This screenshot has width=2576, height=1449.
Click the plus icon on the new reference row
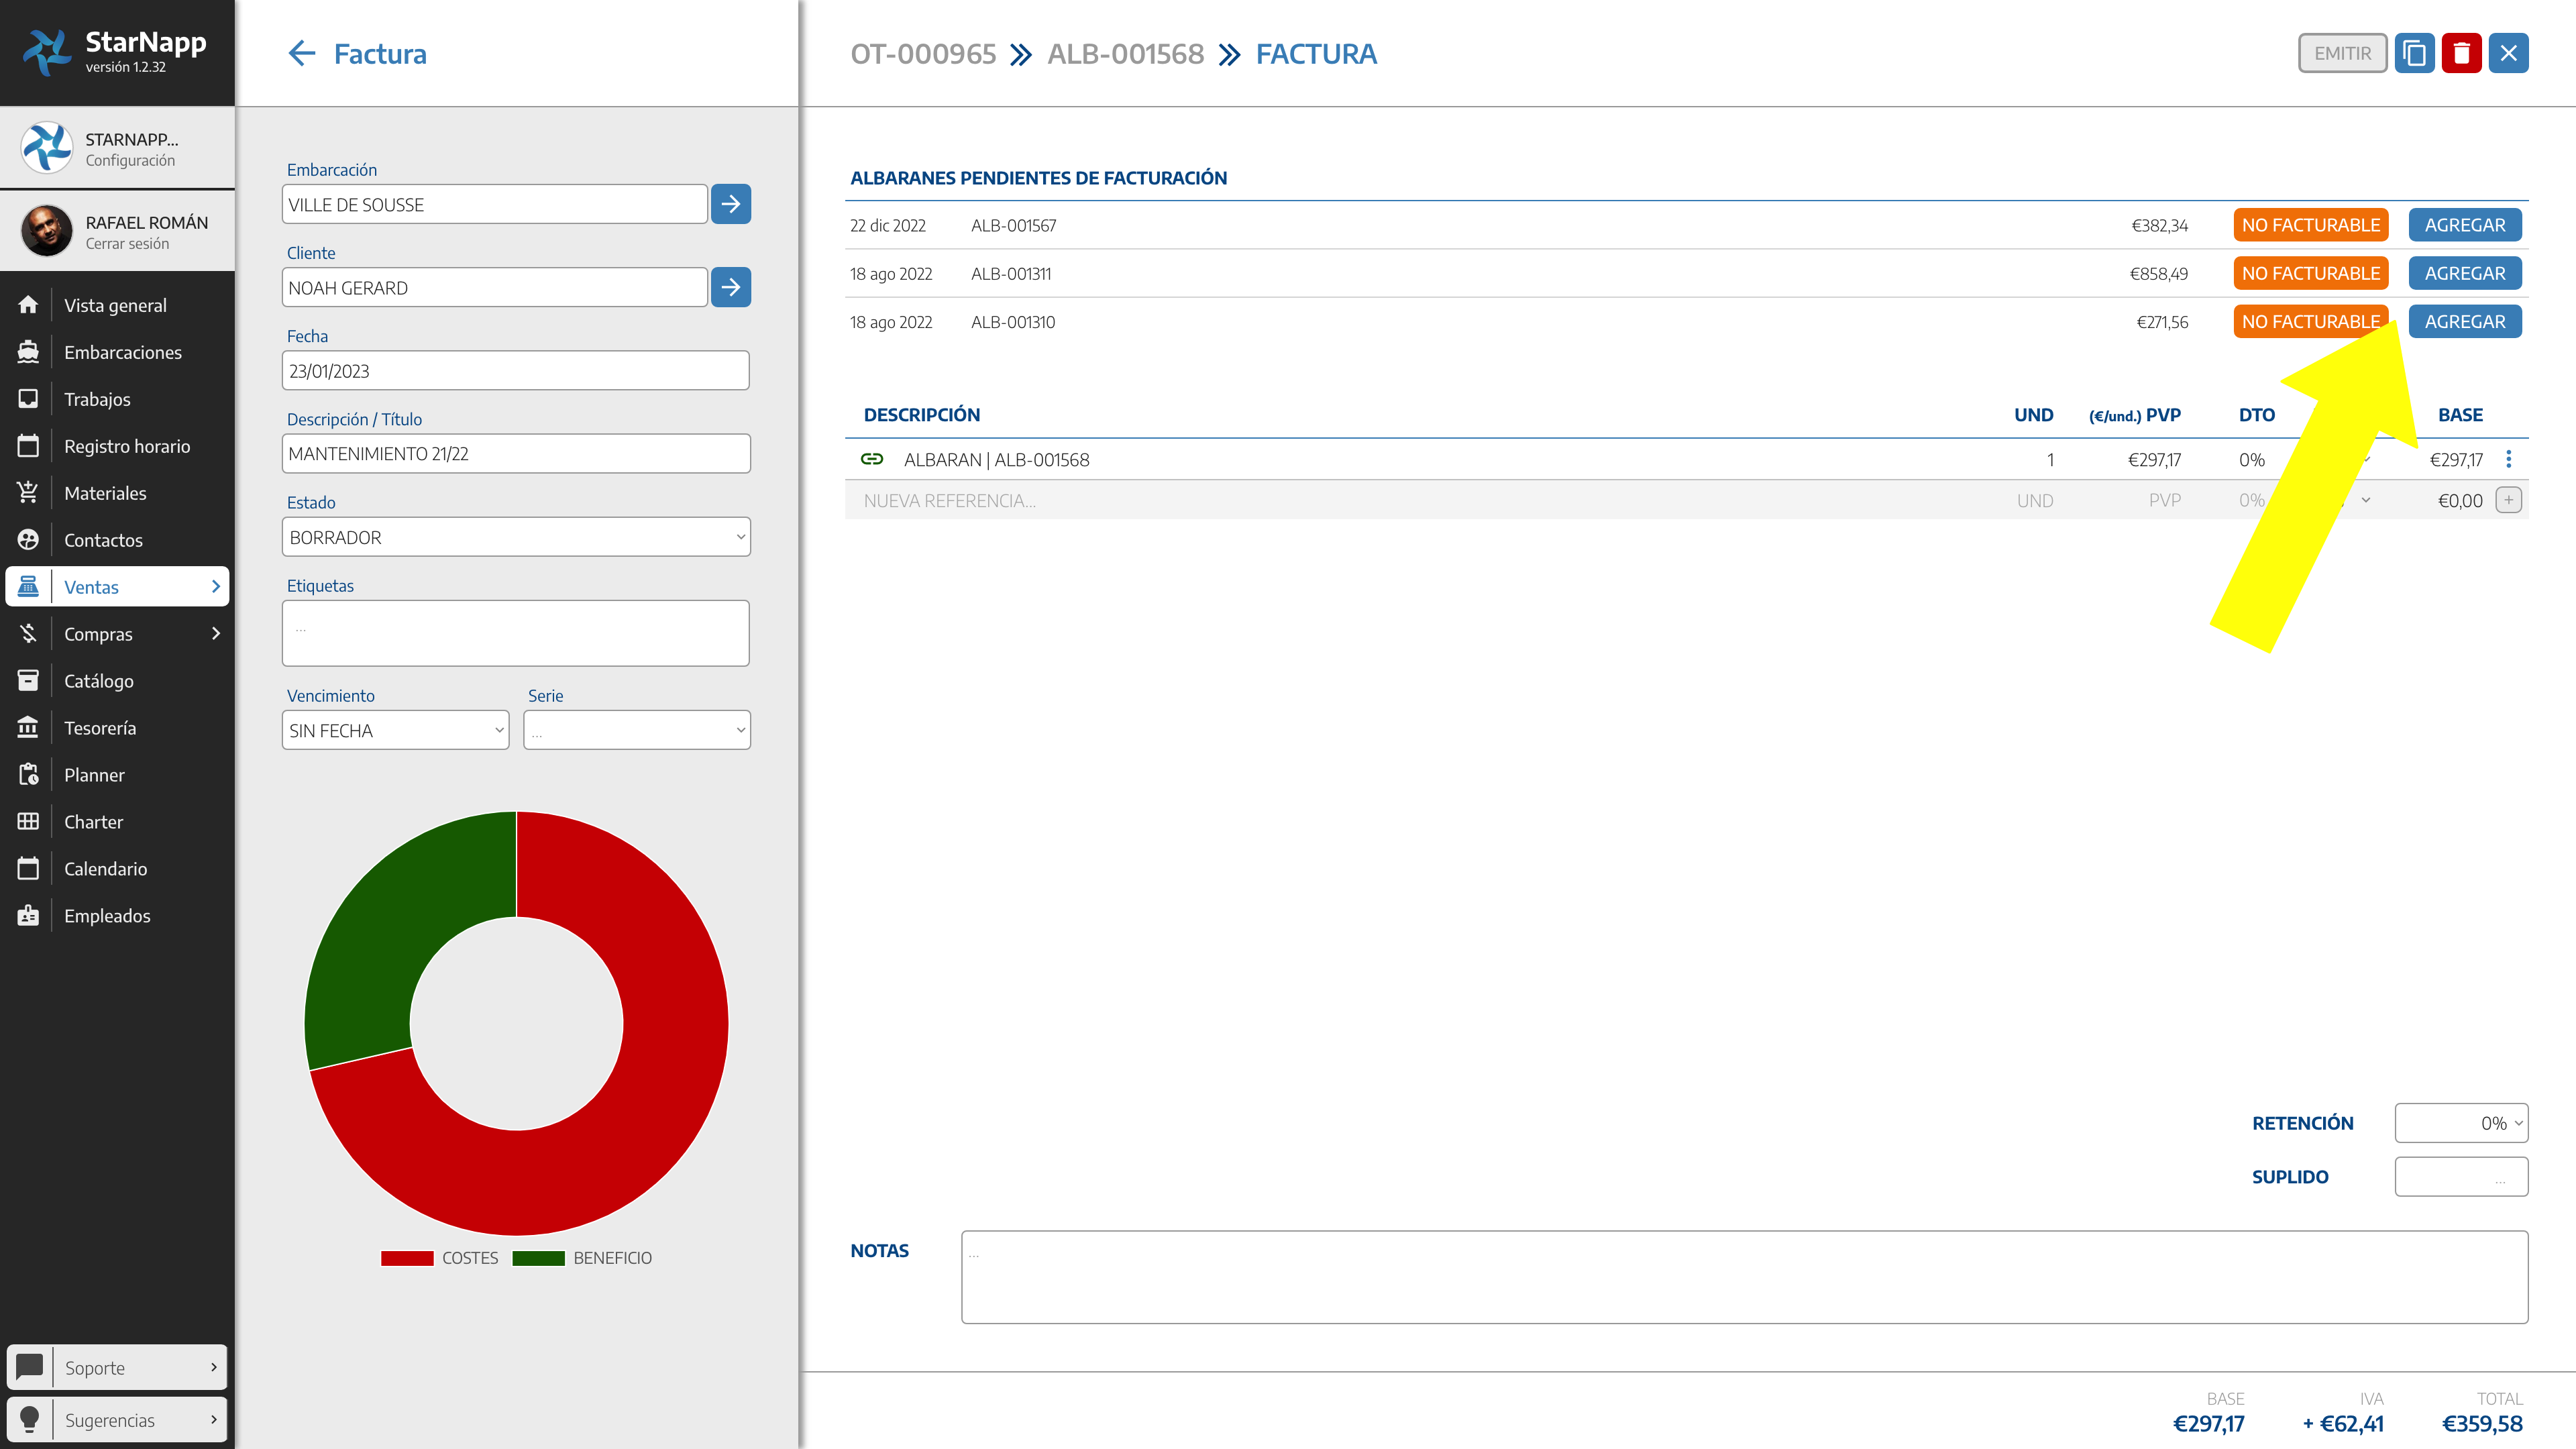click(x=2508, y=500)
